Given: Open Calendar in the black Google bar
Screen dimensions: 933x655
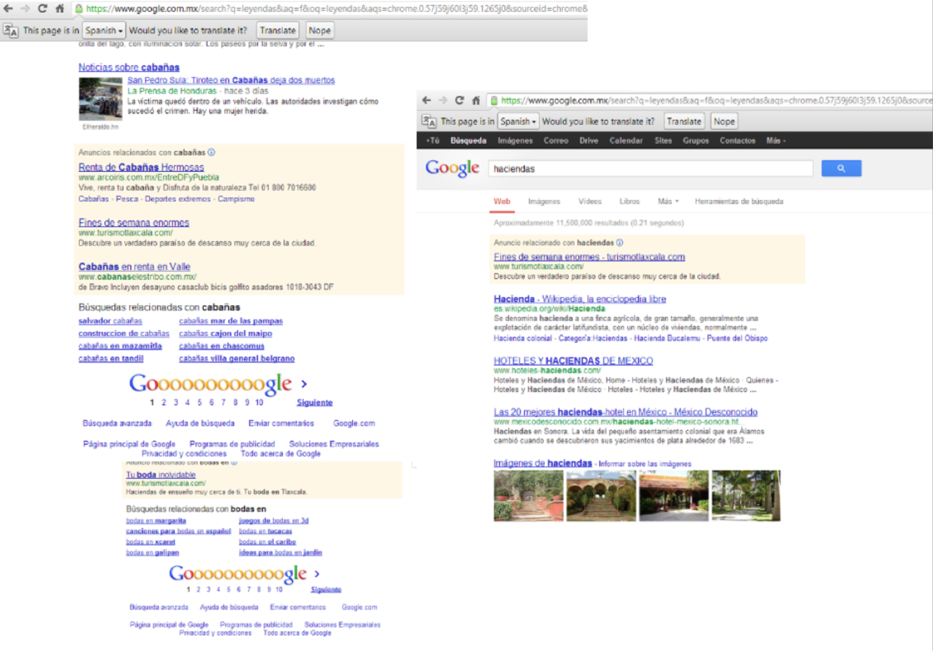Looking at the screenshot, I should click(x=626, y=140).
